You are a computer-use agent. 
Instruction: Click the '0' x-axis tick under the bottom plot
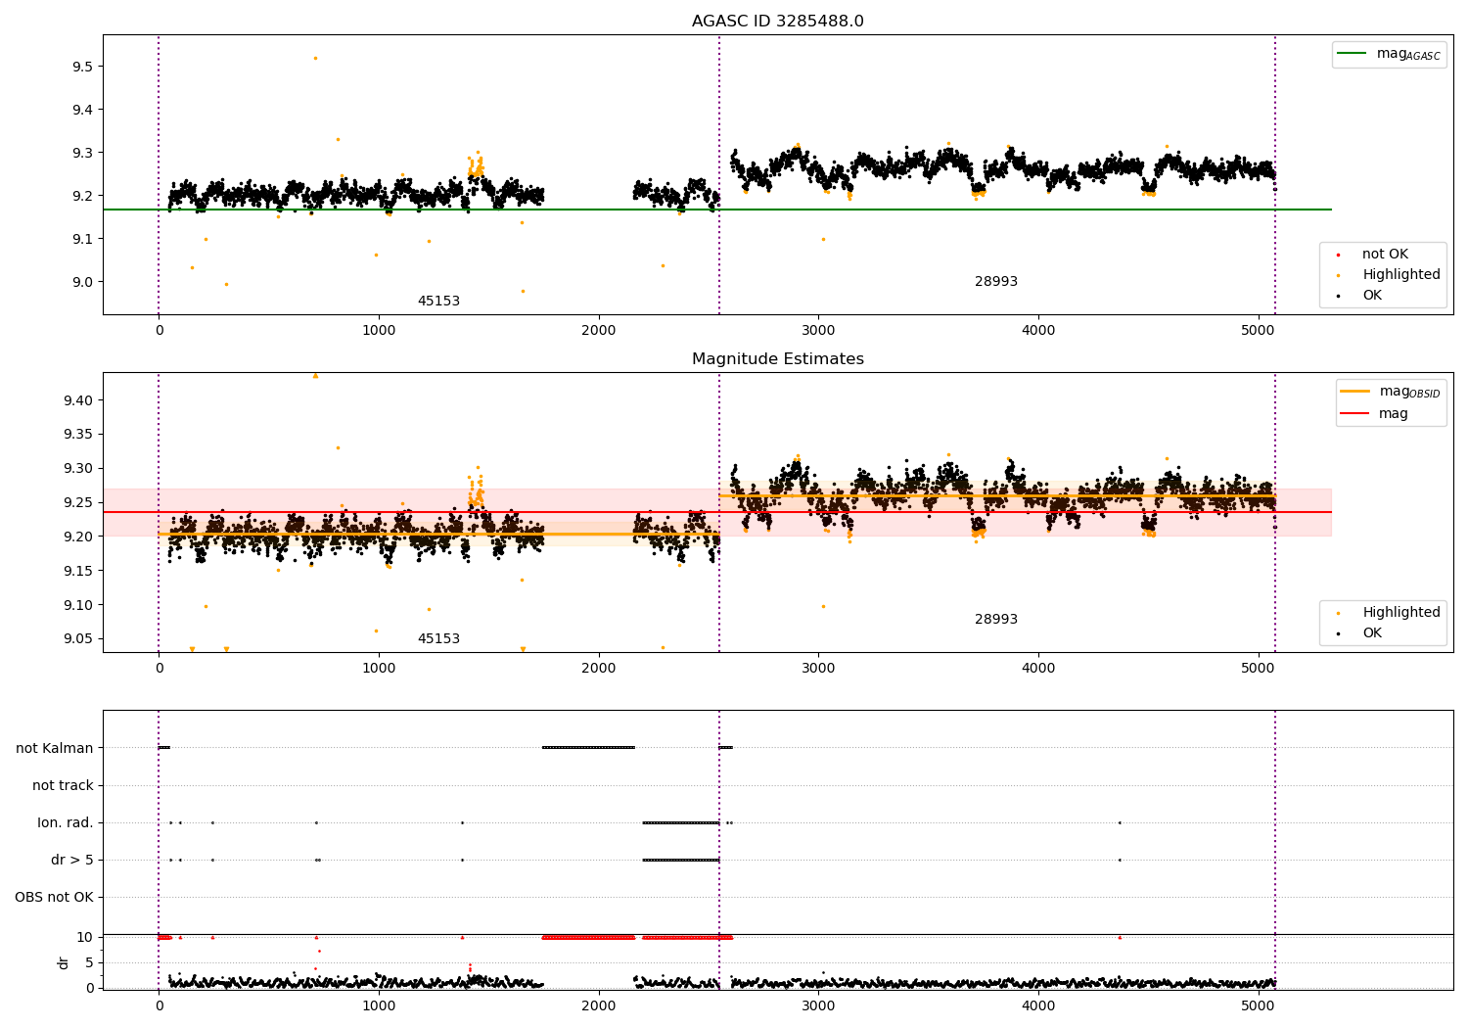(x=159, y=1005)
